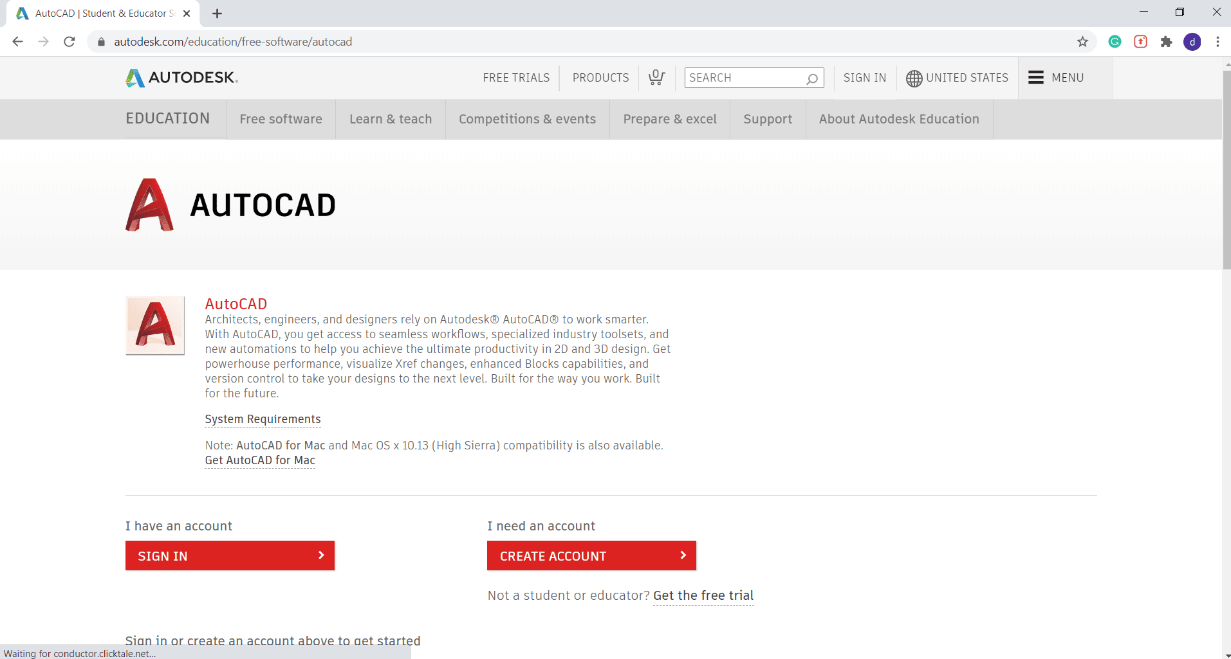Click the AutoCAD Student & Educator browser tab

coord(97,13)
